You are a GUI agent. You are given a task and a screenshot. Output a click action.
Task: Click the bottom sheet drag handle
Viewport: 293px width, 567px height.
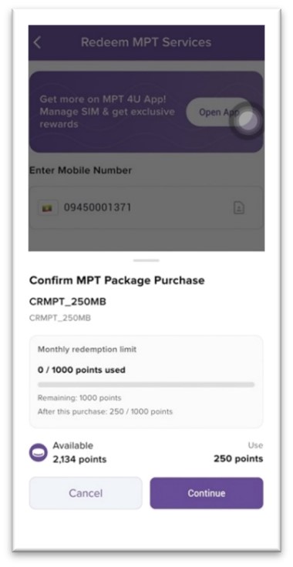[x=146, y=260]
